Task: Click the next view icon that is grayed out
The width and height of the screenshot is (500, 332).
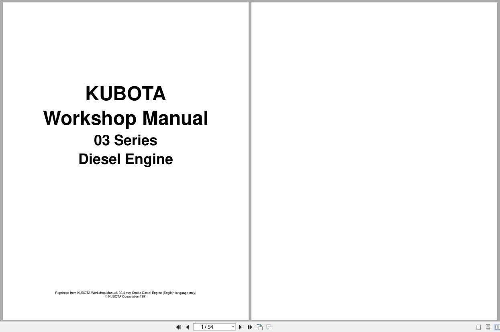Action: [269, 327]
